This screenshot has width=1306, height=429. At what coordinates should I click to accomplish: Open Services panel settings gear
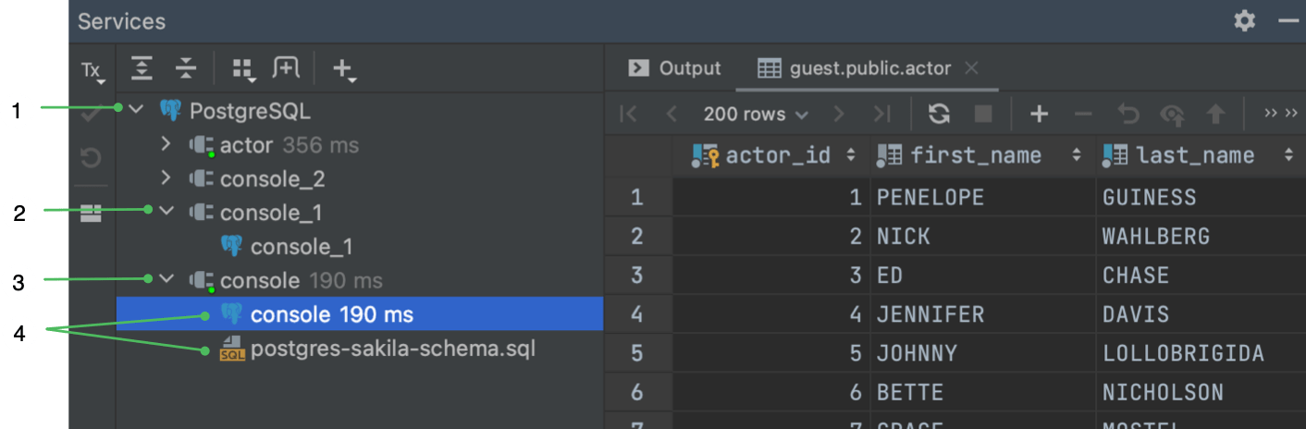coord(1245,20)
